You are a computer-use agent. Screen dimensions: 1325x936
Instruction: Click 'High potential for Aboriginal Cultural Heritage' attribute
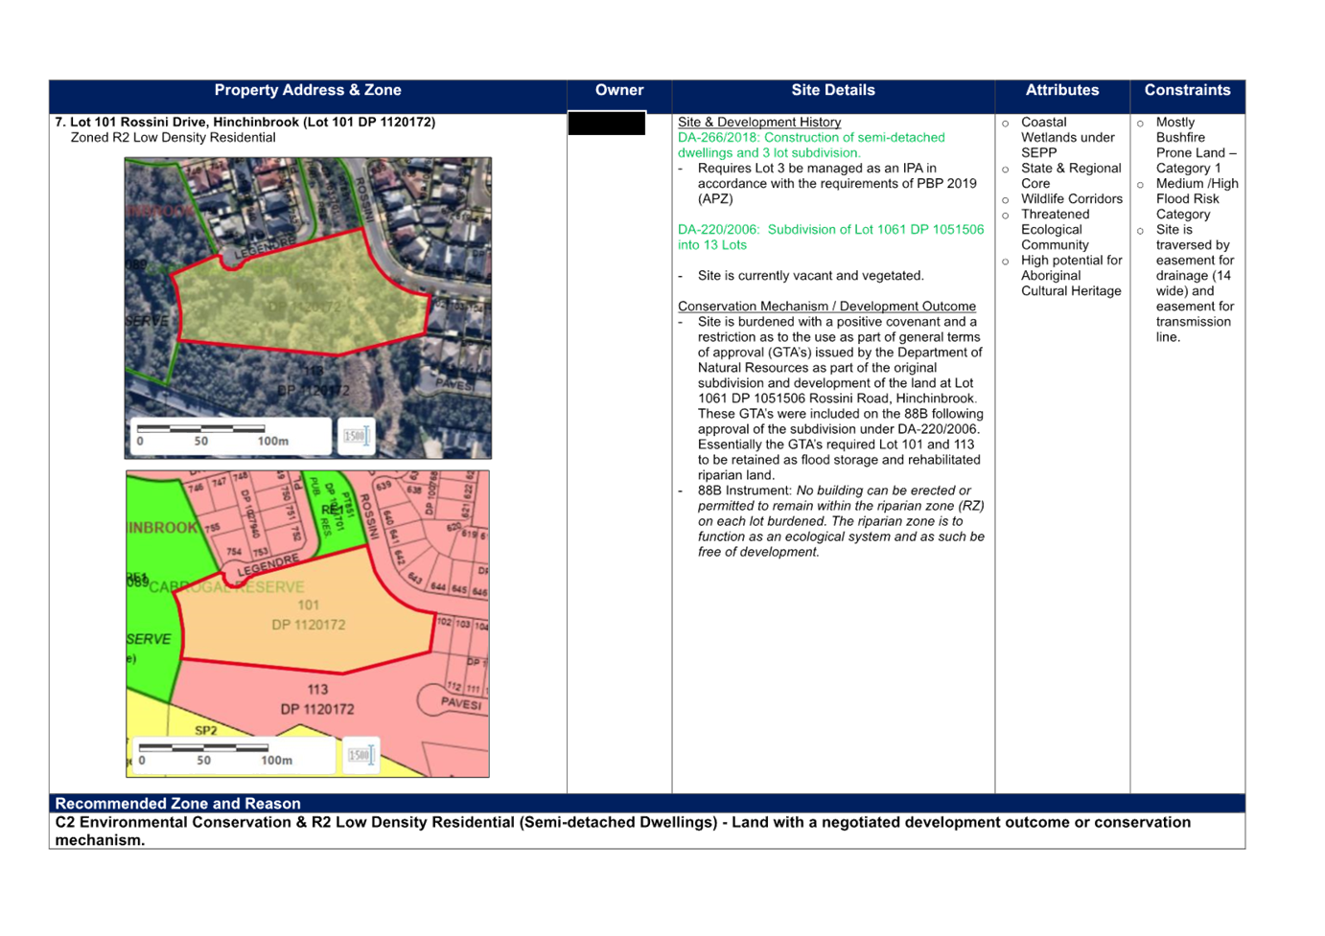1072,275
